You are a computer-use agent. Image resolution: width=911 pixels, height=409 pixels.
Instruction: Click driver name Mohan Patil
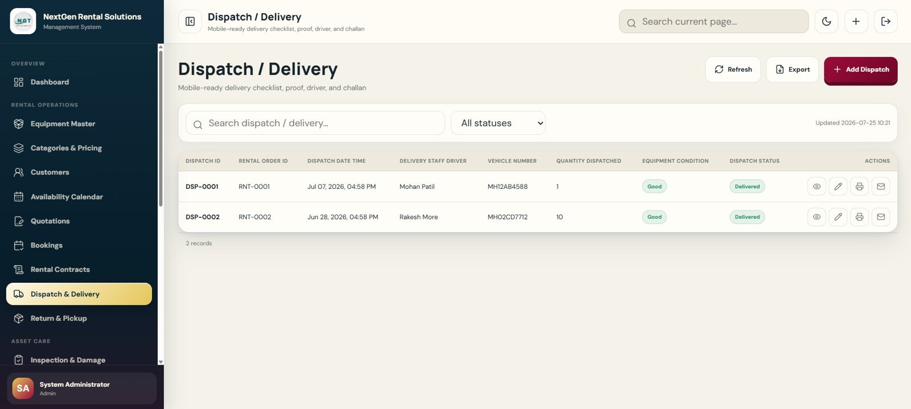click(x=417, y=187)
